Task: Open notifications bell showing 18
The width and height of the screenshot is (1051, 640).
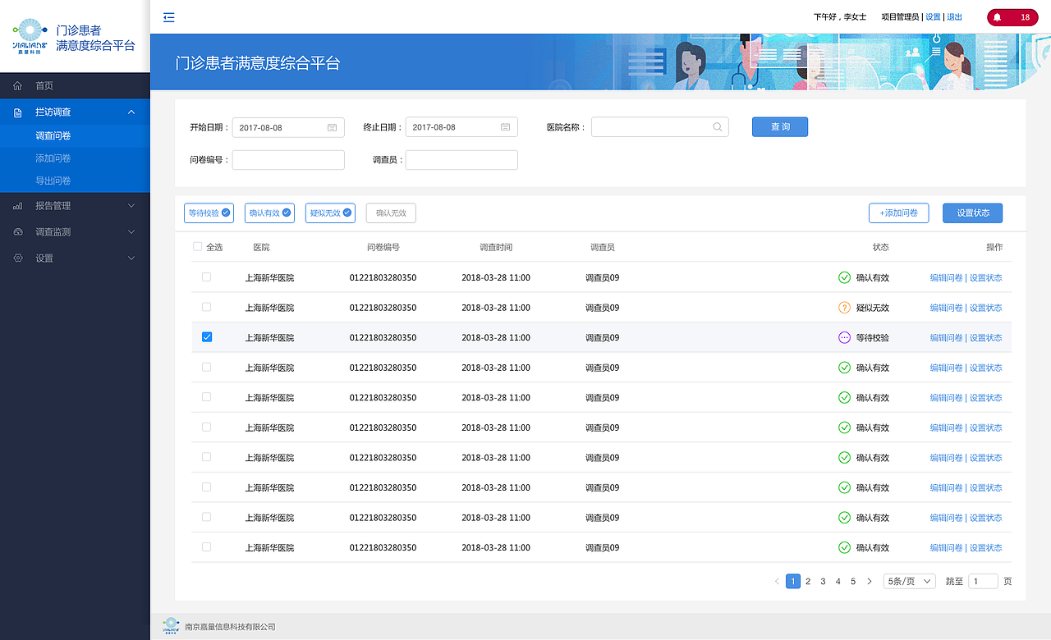Action: 1013,17
